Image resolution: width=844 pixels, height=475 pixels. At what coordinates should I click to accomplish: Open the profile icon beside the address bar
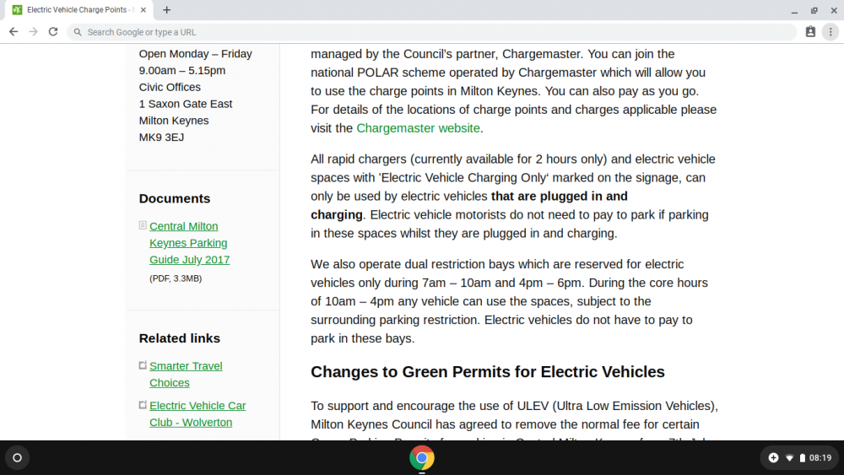coord(810,32)
